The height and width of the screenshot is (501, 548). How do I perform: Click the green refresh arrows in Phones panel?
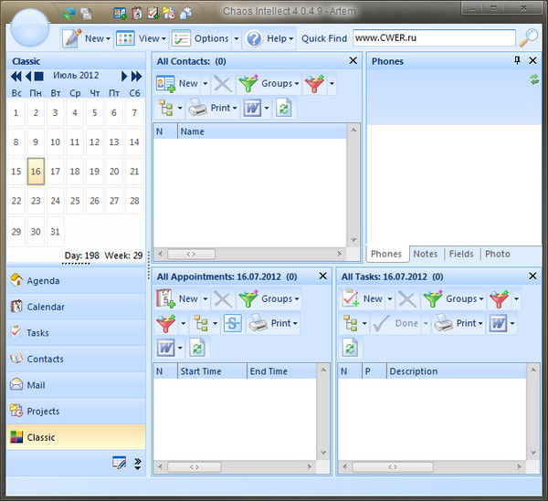534,80
